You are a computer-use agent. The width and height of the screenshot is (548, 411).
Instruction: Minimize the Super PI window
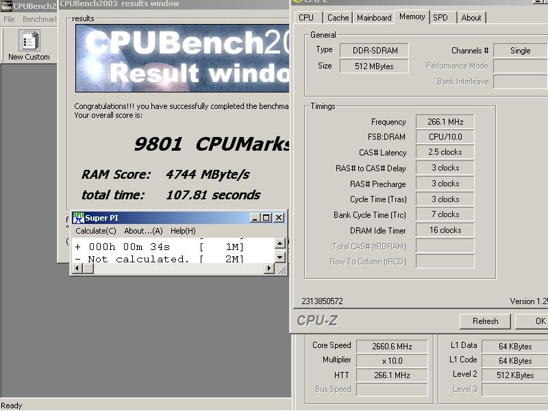(x=255, y=218)
